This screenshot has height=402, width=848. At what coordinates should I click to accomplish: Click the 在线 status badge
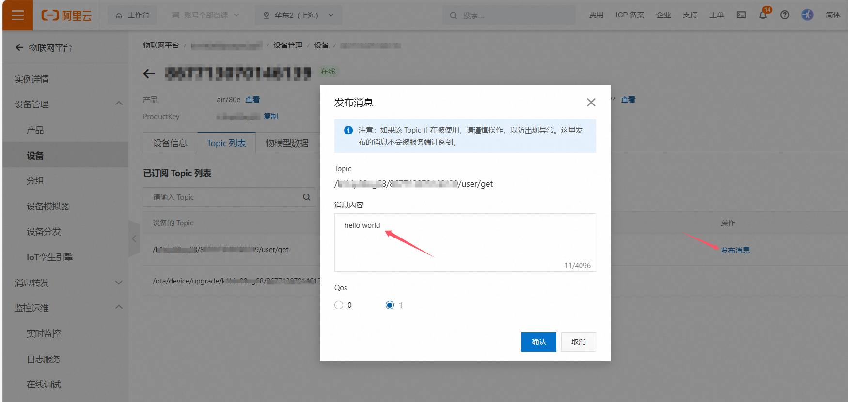pyautogui.click(x=328, y=72)
